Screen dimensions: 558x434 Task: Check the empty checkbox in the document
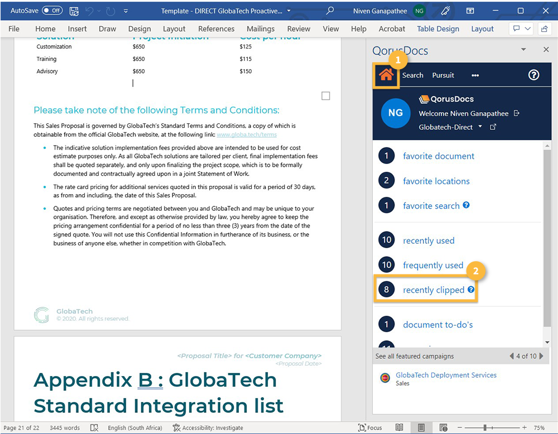326,96
